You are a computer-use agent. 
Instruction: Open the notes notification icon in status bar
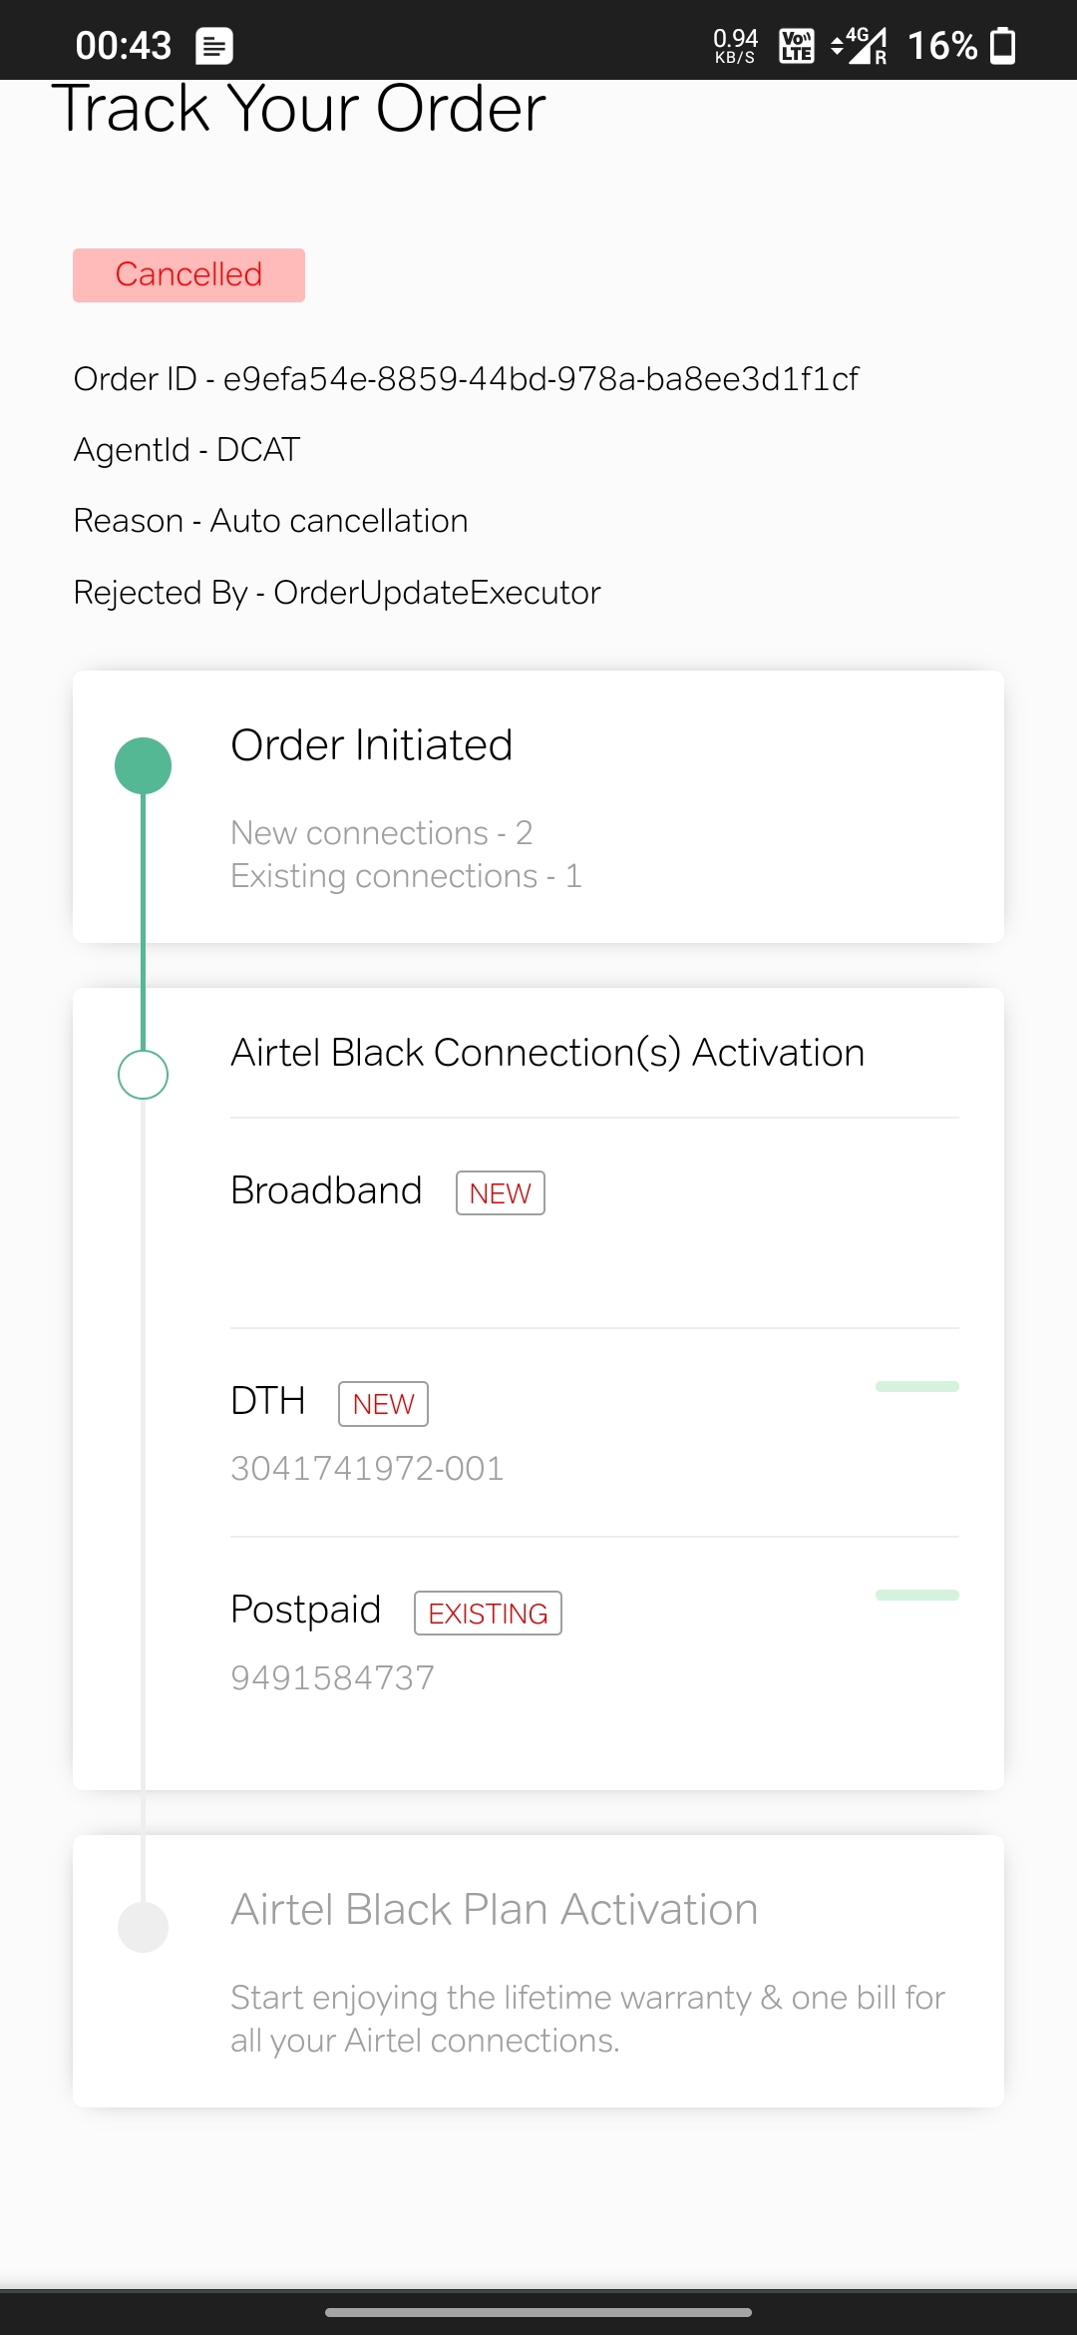pyautogui.click(x=214, y=46)
